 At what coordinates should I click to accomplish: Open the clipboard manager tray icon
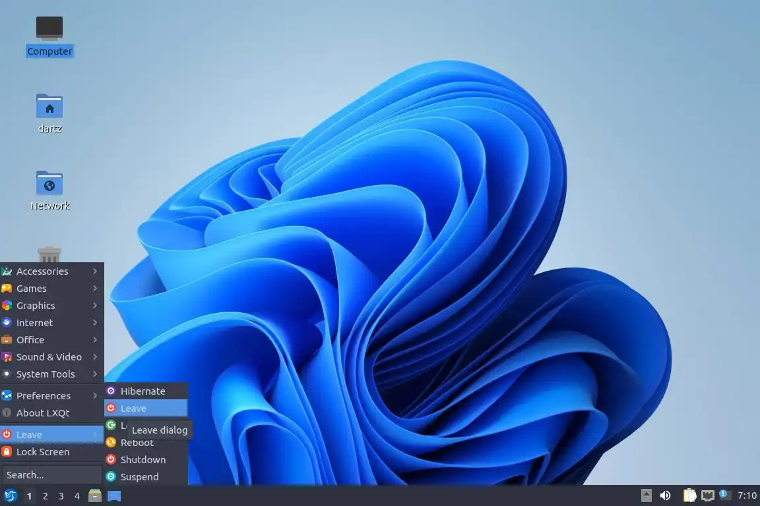pyautogui.click(x=689, y=495)
